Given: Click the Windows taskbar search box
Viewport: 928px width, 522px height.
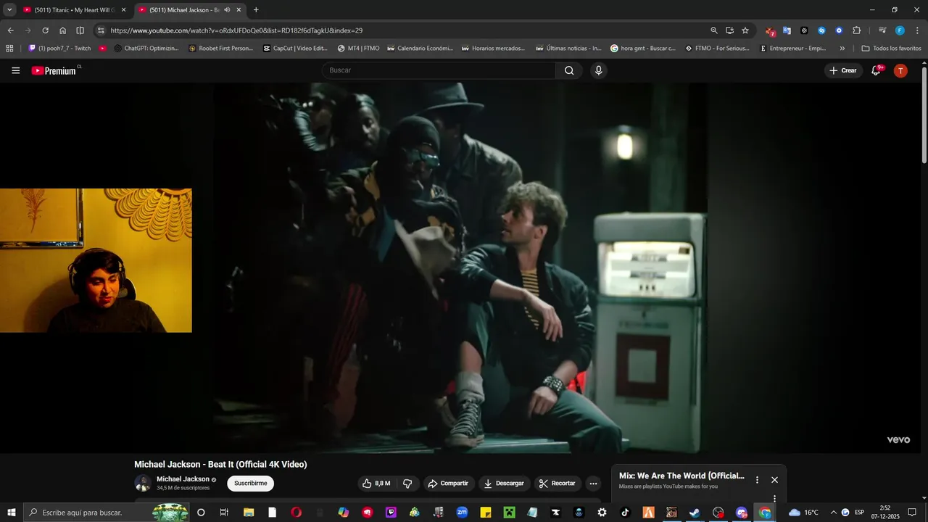Looking at the screenshot, I should click(x=106, y=513).
